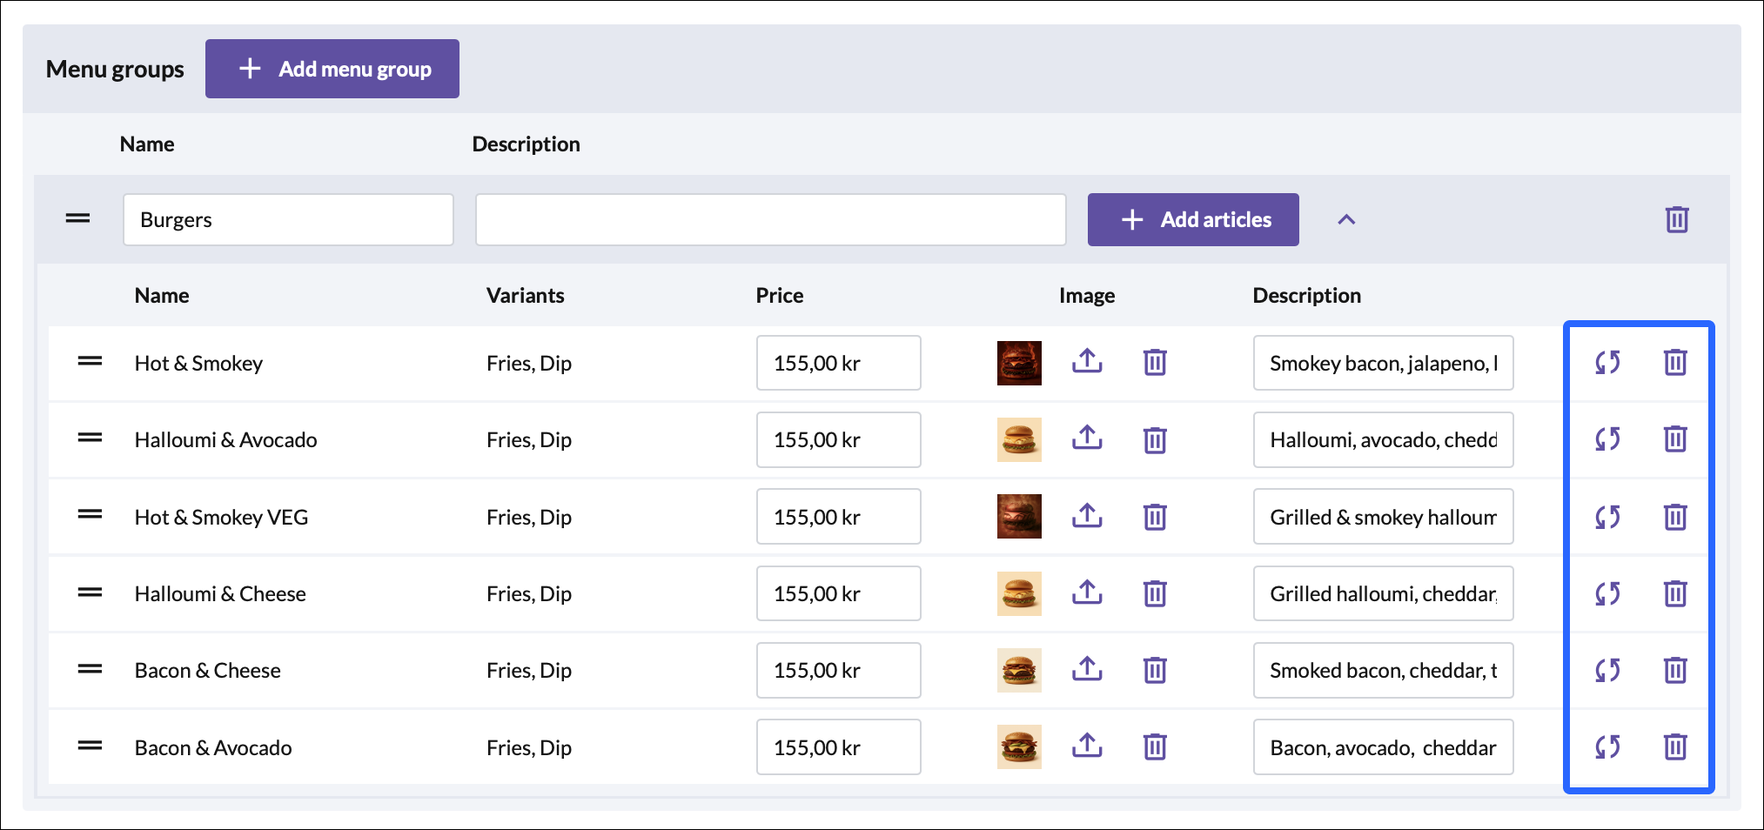Upload an image for Bacon & Avocado
The height and width of the screenshot is (830, 1764).
point(1087,746)
